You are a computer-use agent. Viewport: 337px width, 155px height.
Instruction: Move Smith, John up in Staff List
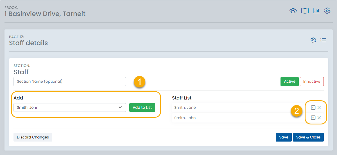[x=313, y=118]
